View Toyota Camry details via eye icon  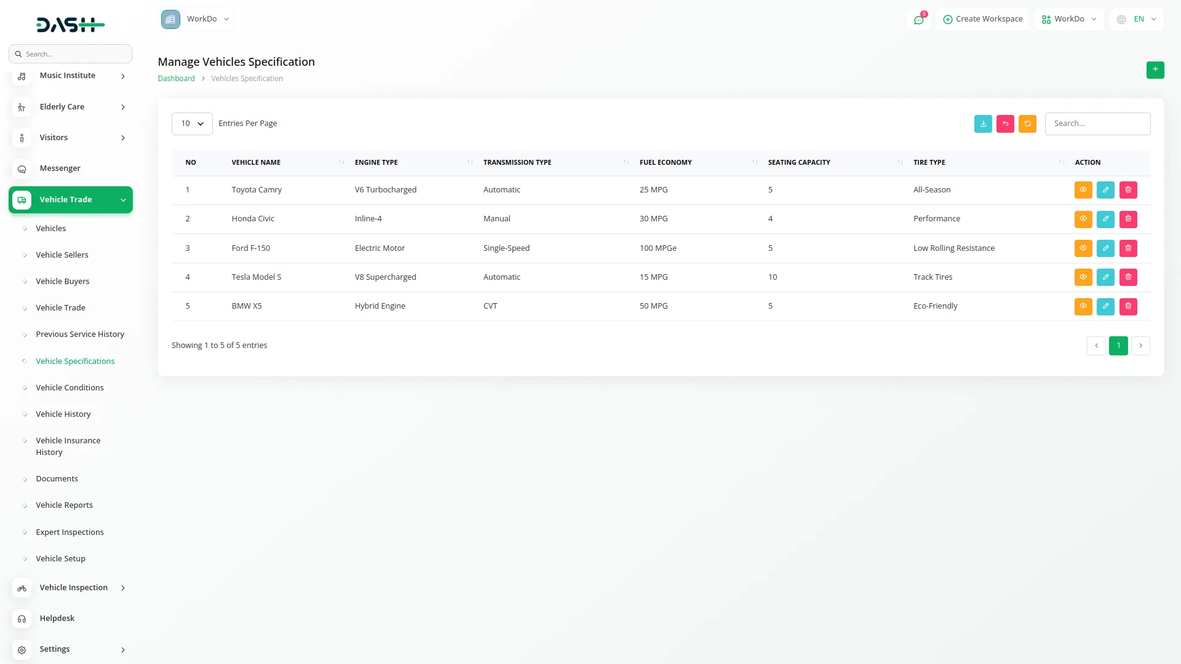(1083, 190)
